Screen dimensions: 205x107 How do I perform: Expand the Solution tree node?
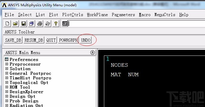pyautogui.click(x=7, y=68)
